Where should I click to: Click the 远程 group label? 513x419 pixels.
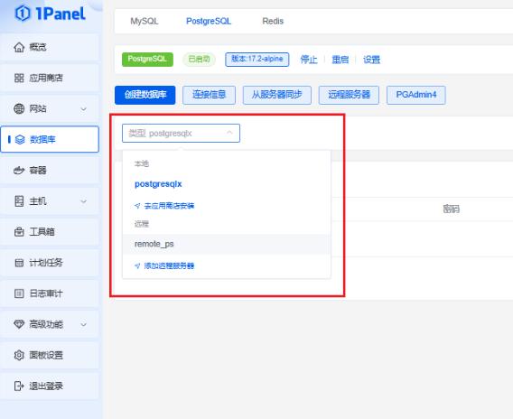coord(142,224)
